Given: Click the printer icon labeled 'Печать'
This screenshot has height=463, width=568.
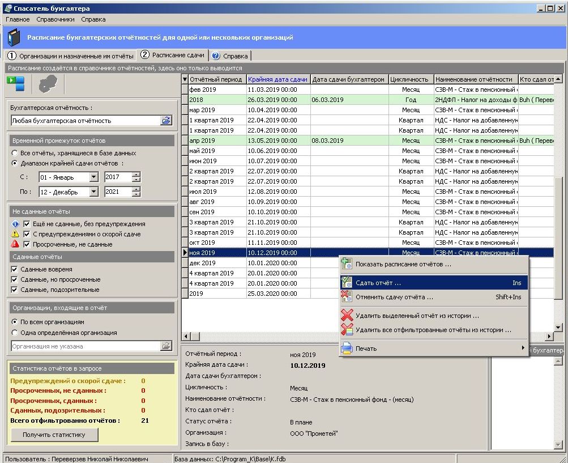Looking at the screenshot, I should [x=347, y=349].
